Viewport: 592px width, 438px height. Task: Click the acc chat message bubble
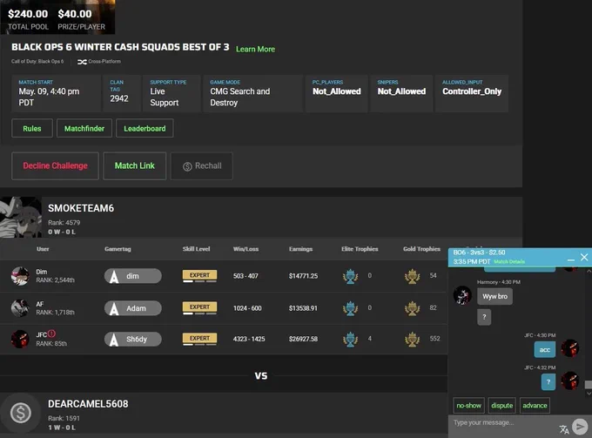tap(544, 350)
